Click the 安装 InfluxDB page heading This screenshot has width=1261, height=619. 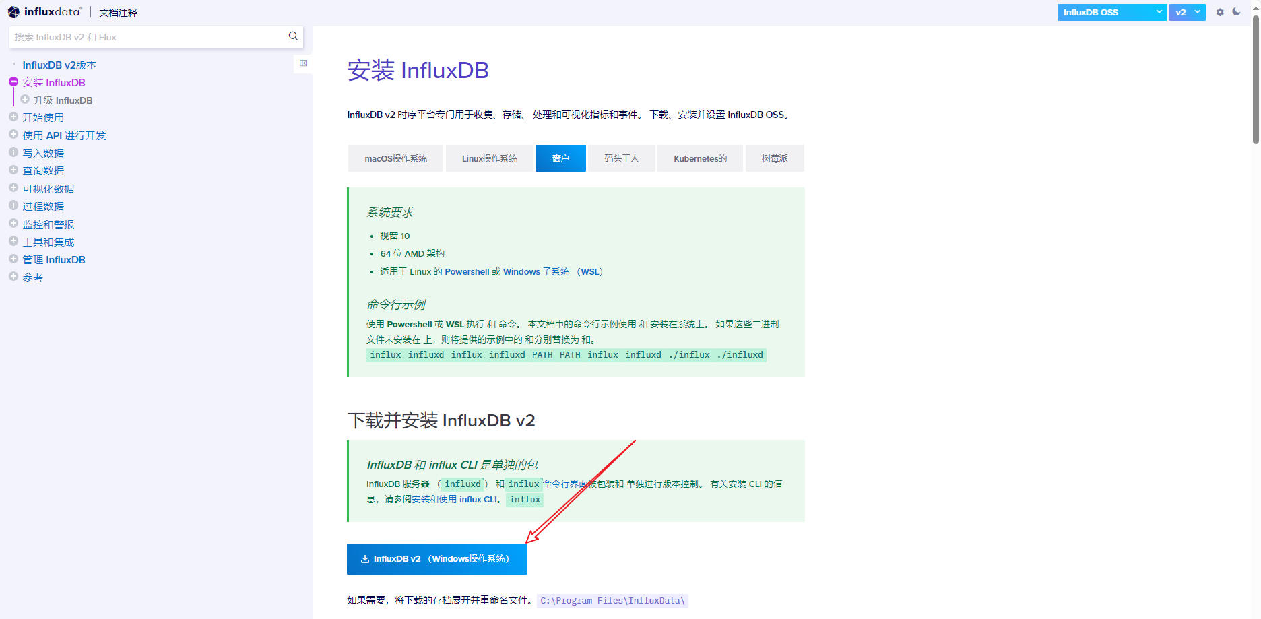[x=418, y=70]
